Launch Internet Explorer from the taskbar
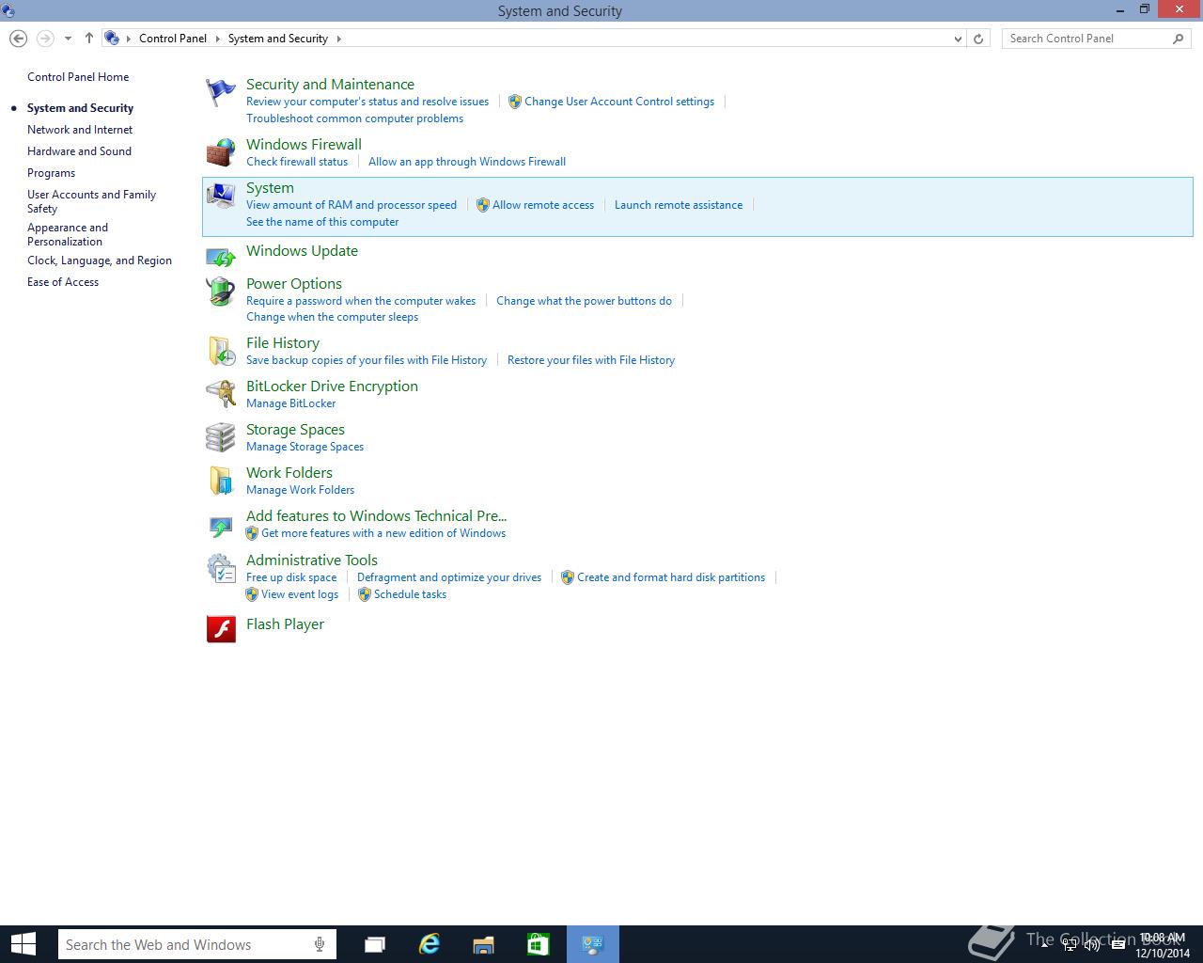 click(x=430, y=944)
